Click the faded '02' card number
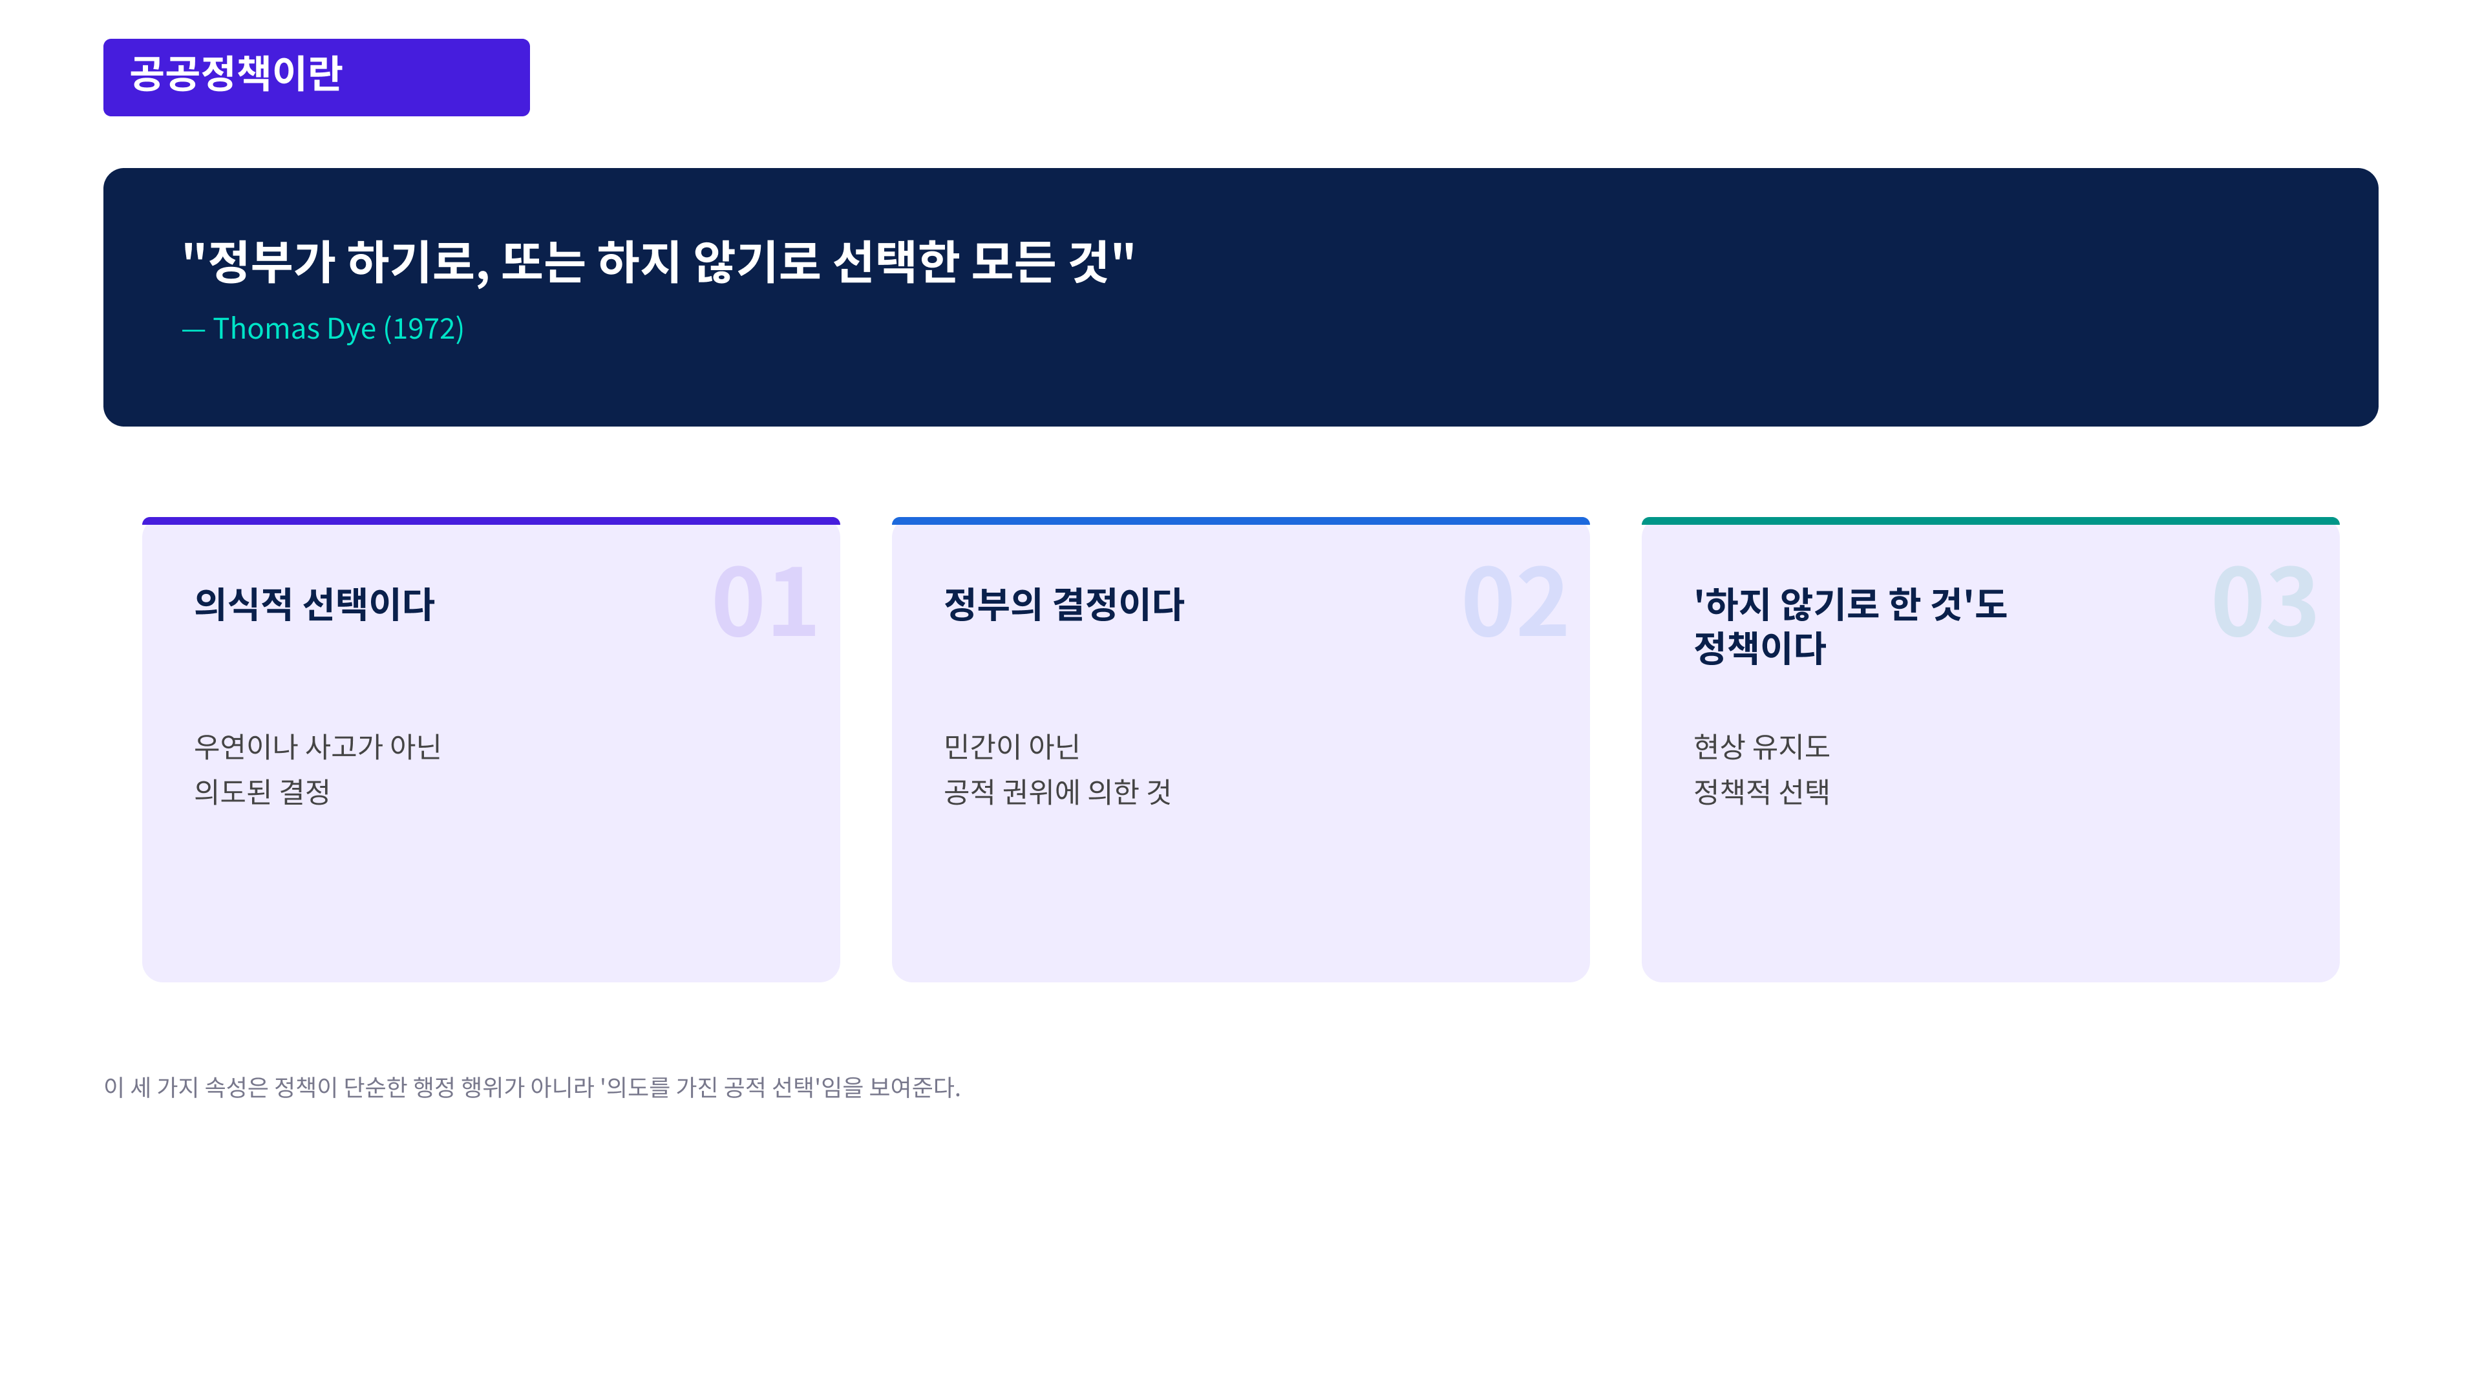The image size is (2482, 1396). 1514,603
